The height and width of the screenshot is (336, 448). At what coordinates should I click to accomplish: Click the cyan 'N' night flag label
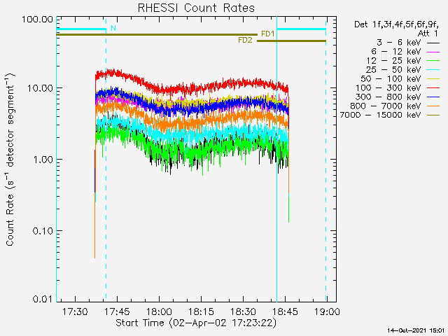pyautogui.click(x=113, y=28)
